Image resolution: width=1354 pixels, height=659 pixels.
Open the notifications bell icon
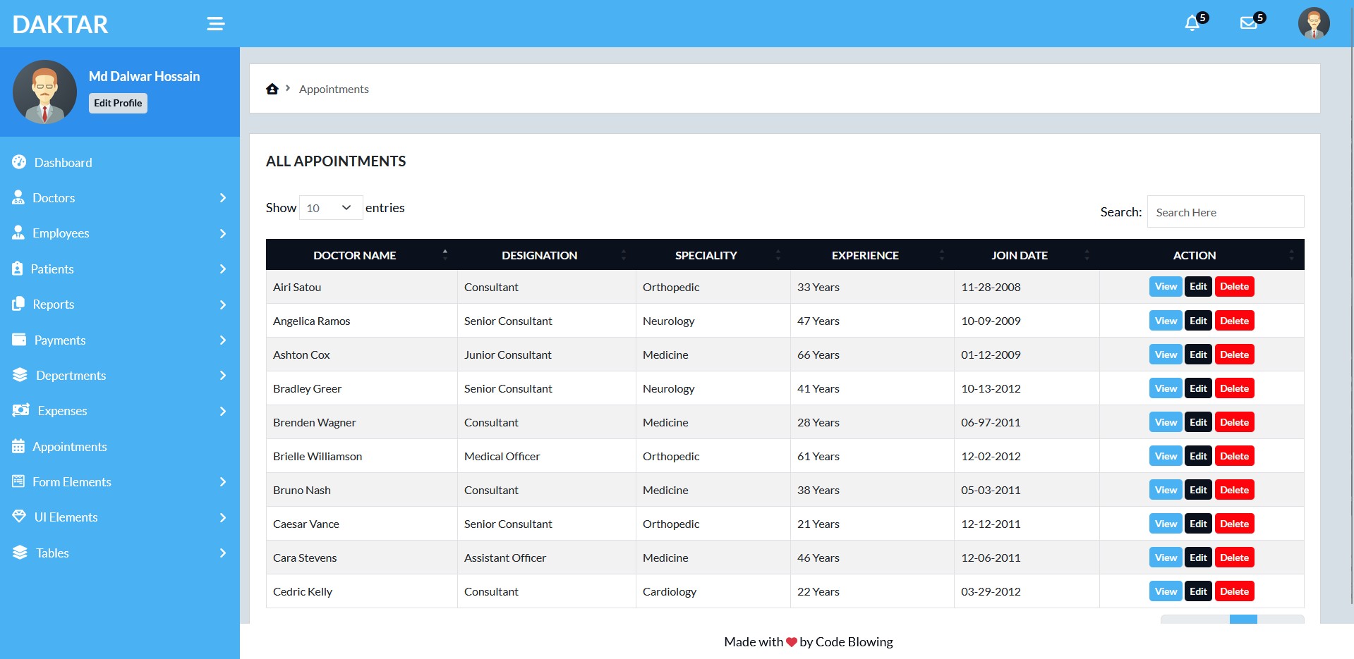point(1192,23)
